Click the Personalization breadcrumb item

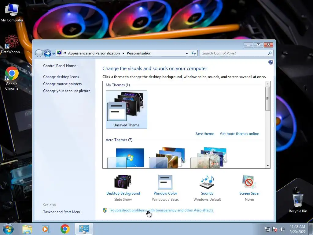139,53
